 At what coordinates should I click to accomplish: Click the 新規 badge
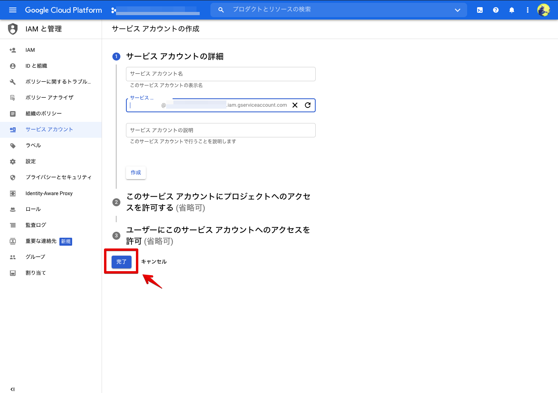66,242
